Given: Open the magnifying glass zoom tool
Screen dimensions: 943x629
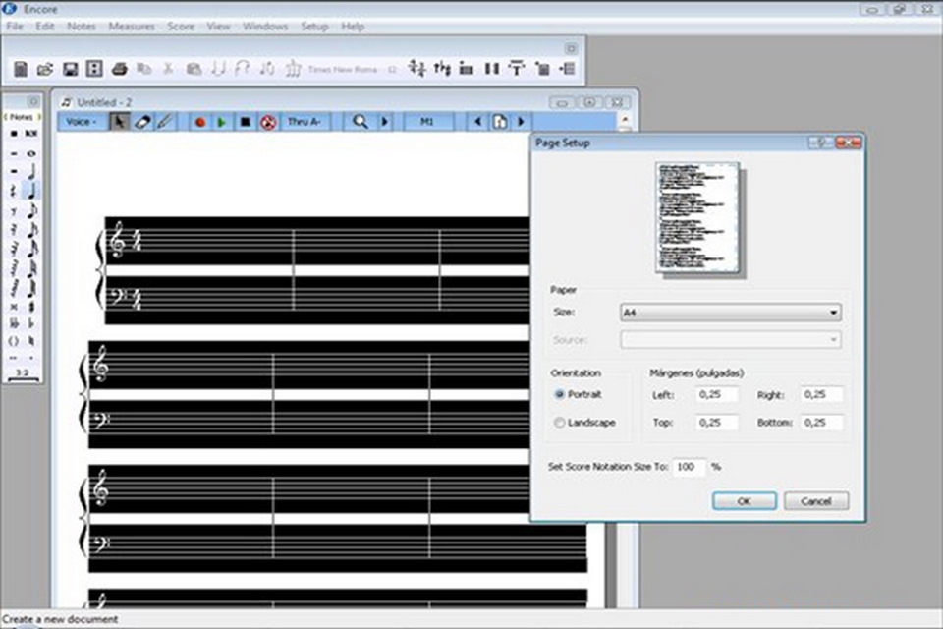Looking at the screenshot, I should (x=361, y=122).
